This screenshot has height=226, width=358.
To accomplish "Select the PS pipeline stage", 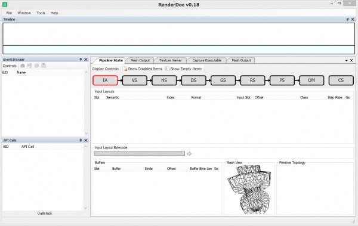I will (x=282, y=81).
